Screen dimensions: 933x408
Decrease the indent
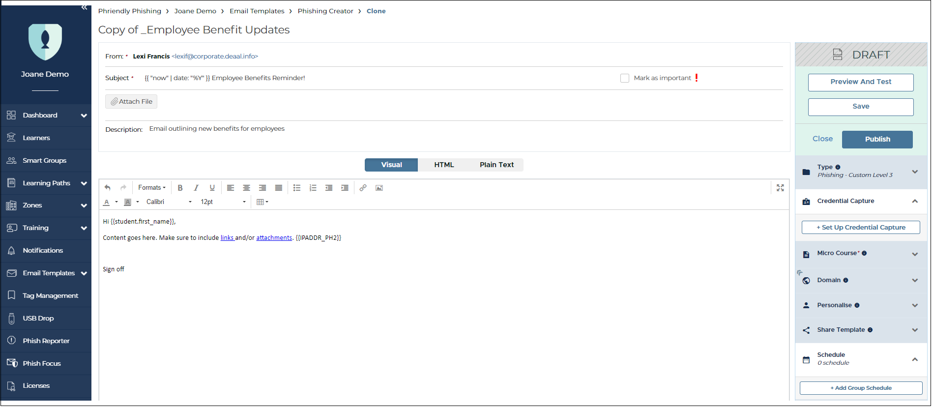click(x=329, y=188)
